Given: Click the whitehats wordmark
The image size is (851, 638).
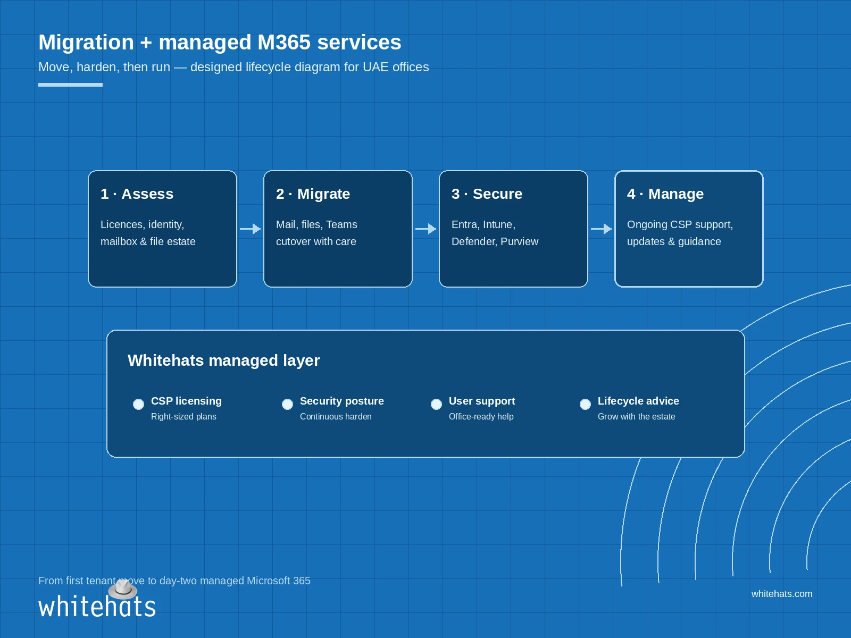Looking at the screenshot, I should tap(97, 607).
